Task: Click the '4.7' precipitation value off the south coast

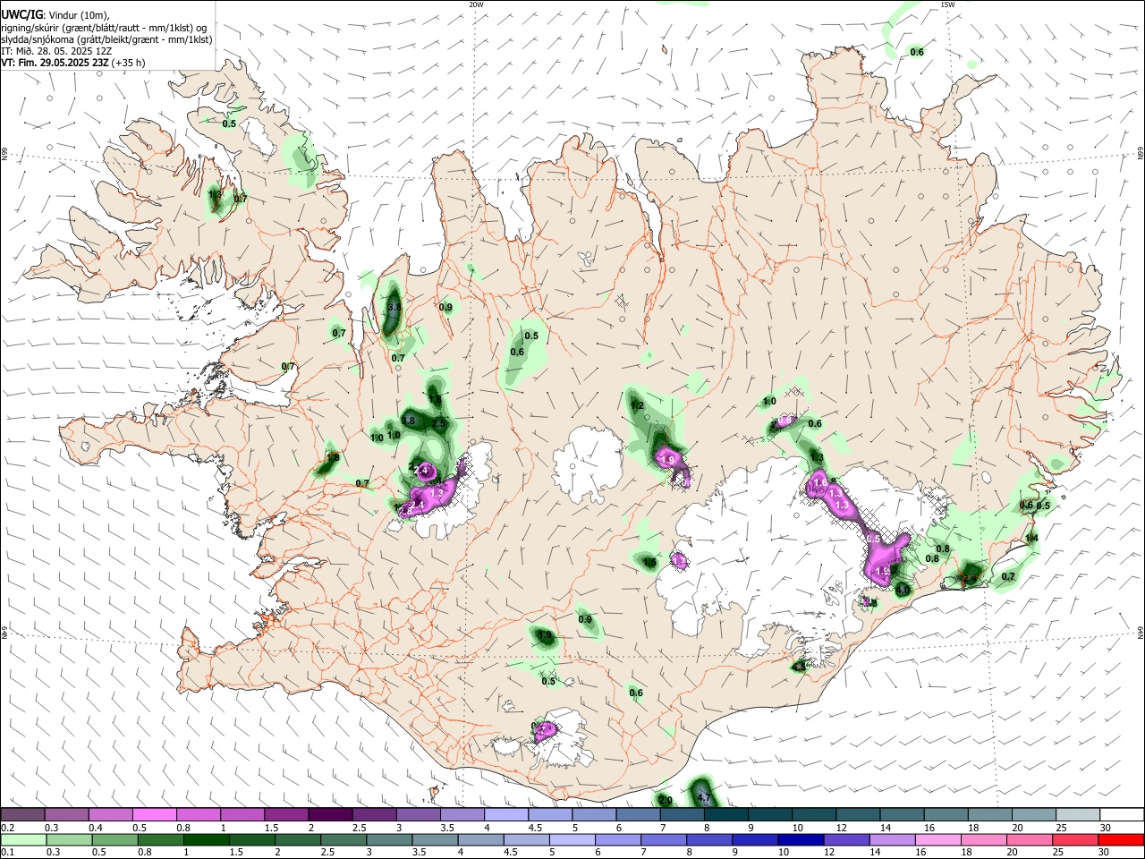Action: tap(703, 797)
